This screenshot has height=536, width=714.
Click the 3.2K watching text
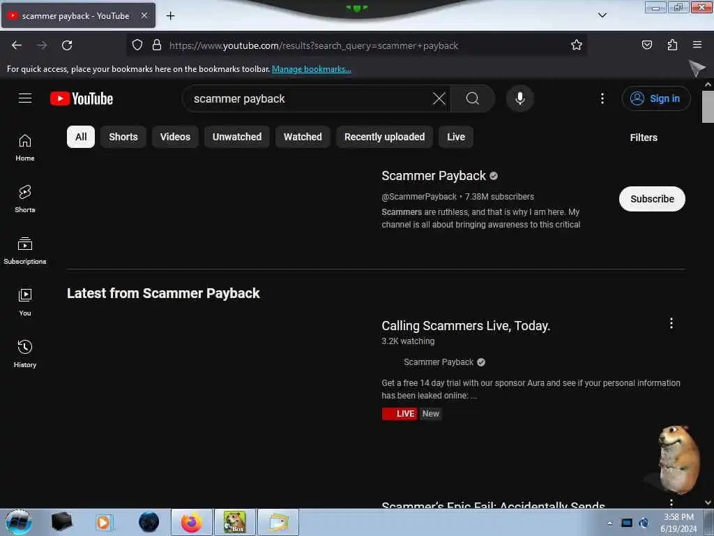click(408, 341)
